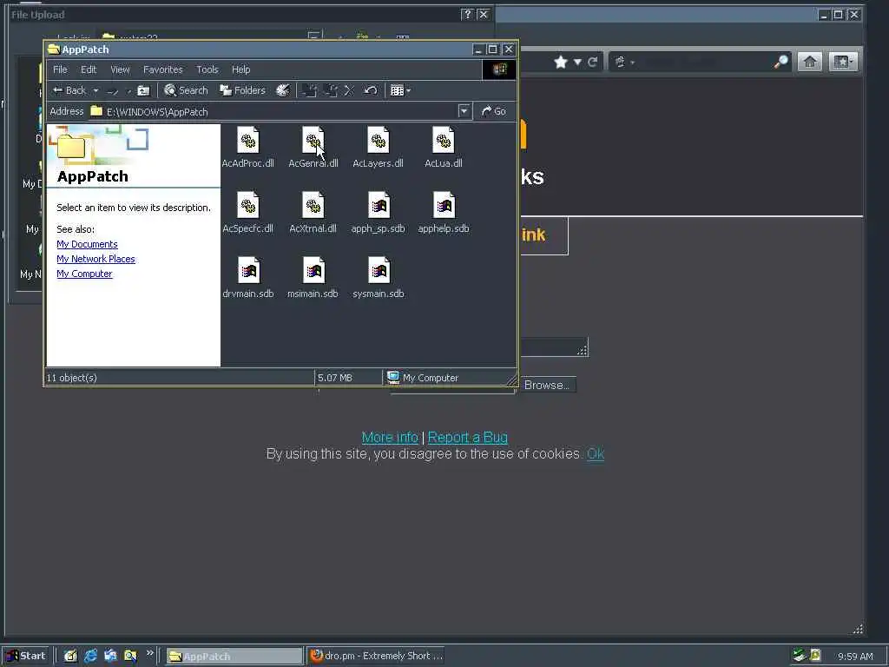Click the Copy To toolbar icon
The width and height of the screenshot is (889, 667).
click(x=330, y=90)
